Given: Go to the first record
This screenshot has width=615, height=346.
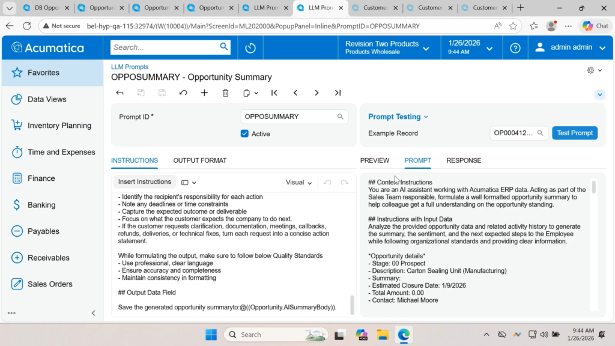Looking at the screenshot, I should click(x=274, y=93).
